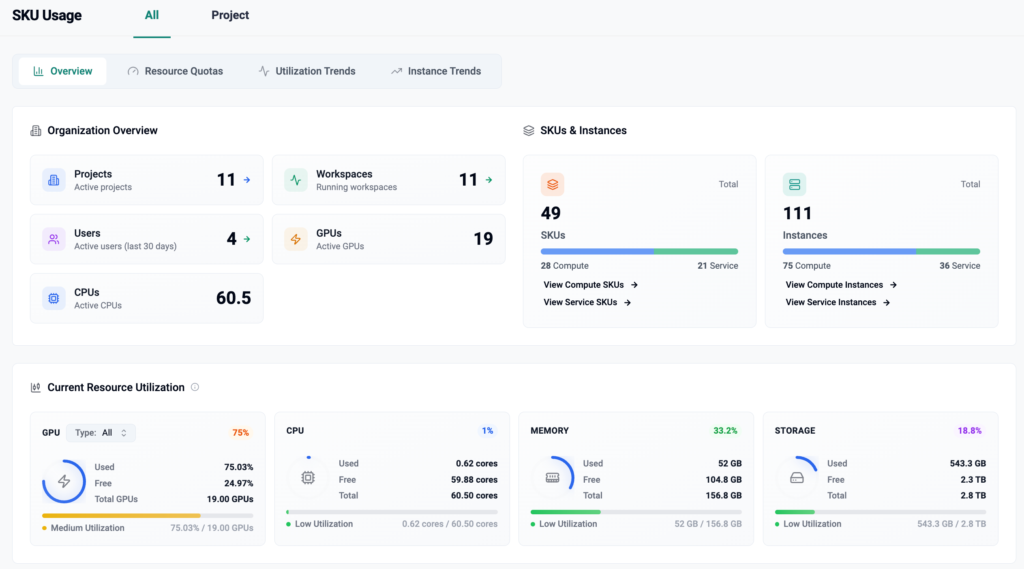The image size is (1024, 569).
Task: Switch to the Project tab
Action: point(230,15)
